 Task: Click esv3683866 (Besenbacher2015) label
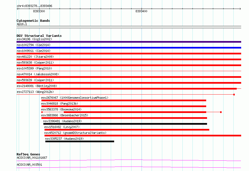pyautogui.click(x=65, y=115)
